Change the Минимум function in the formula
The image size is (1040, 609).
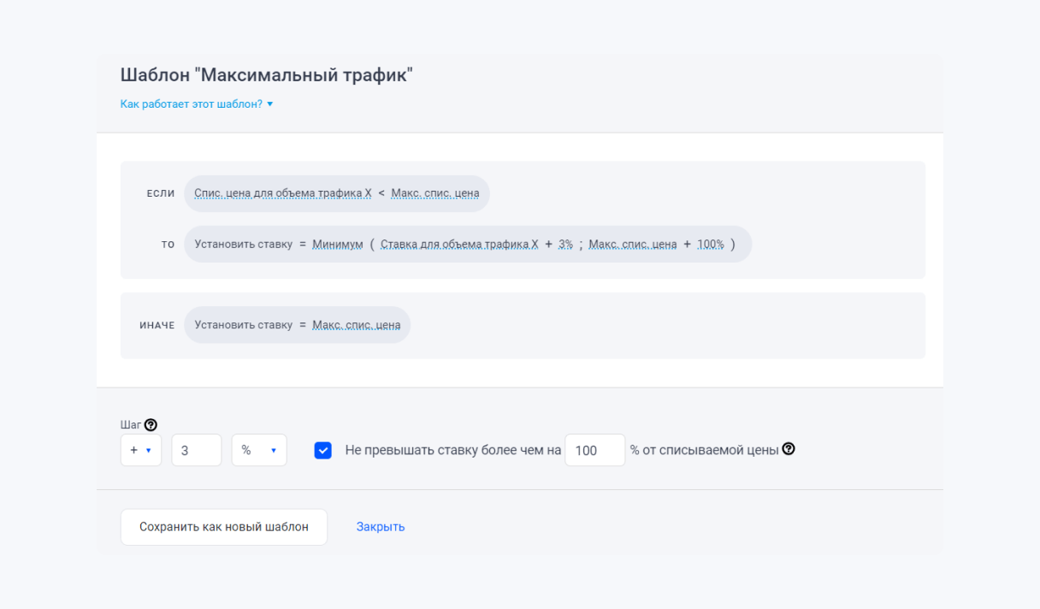click(x=337, y=243)
